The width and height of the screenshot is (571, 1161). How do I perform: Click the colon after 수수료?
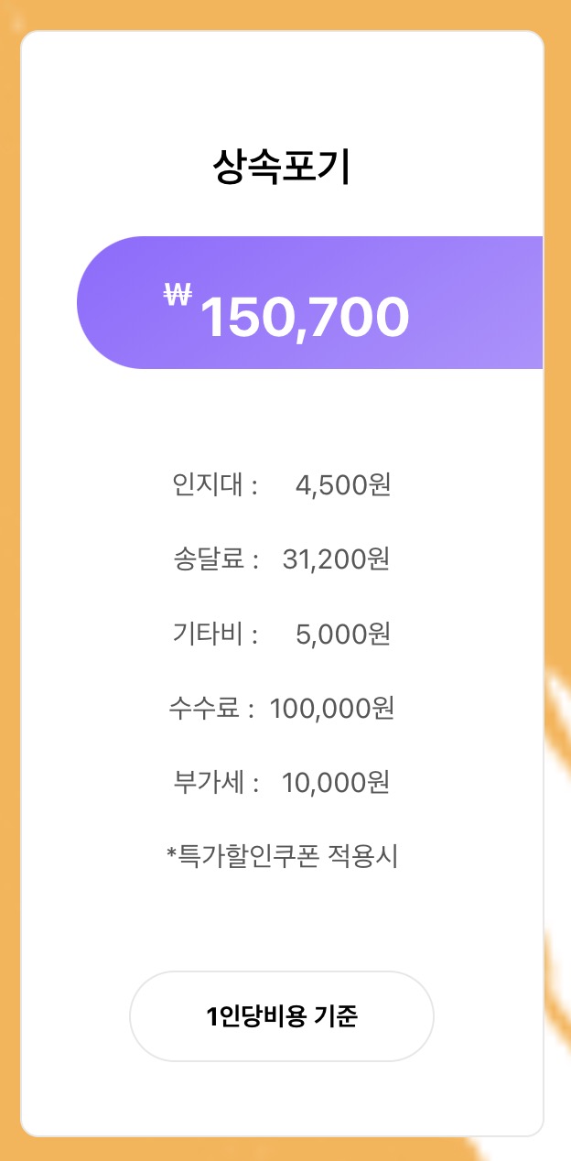click(251, 710)
